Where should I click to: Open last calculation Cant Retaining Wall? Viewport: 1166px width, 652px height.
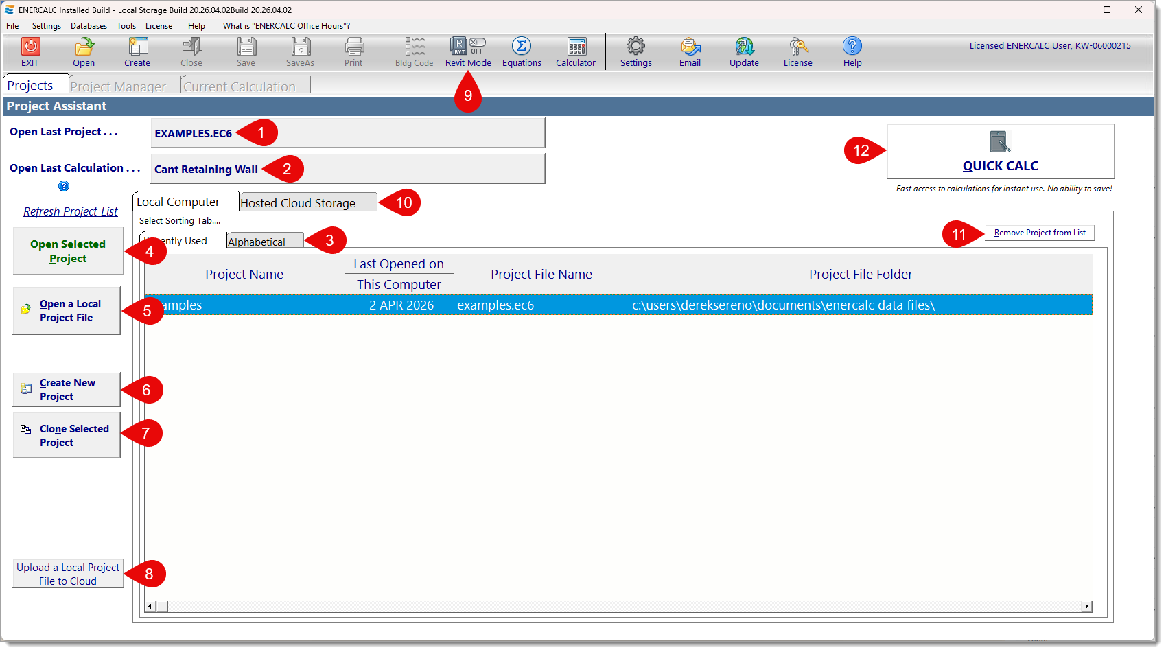(347, 168)
